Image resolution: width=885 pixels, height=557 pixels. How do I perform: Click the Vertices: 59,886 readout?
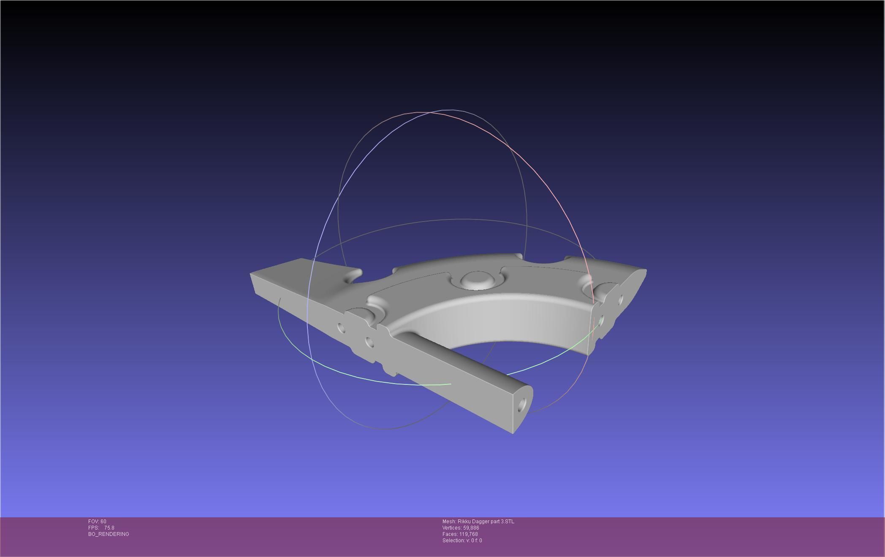[461, 528]
